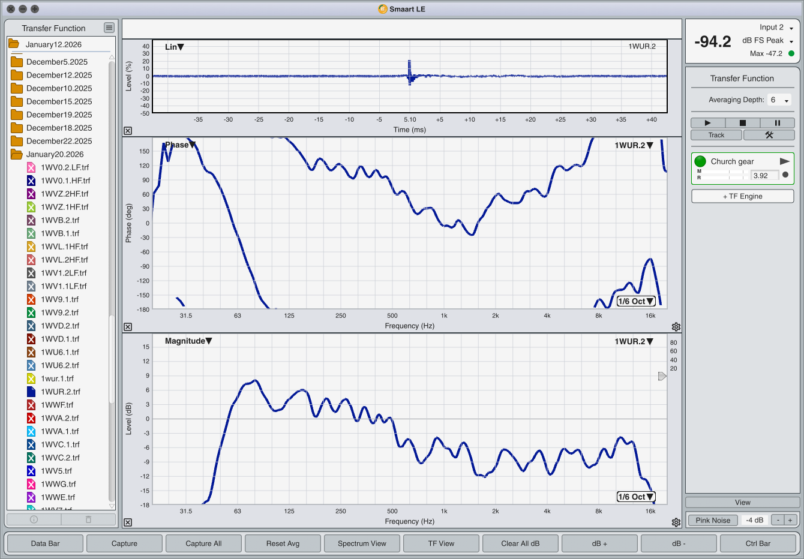The height and width of the screenshot is (559, 804).
Task: Click the trash icon below file list
Action: (x=88, y=519)
